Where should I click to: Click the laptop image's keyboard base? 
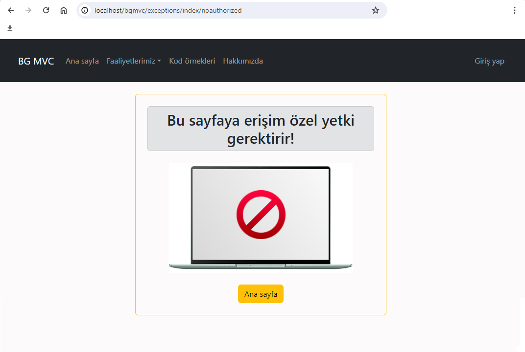coord(261,265)
